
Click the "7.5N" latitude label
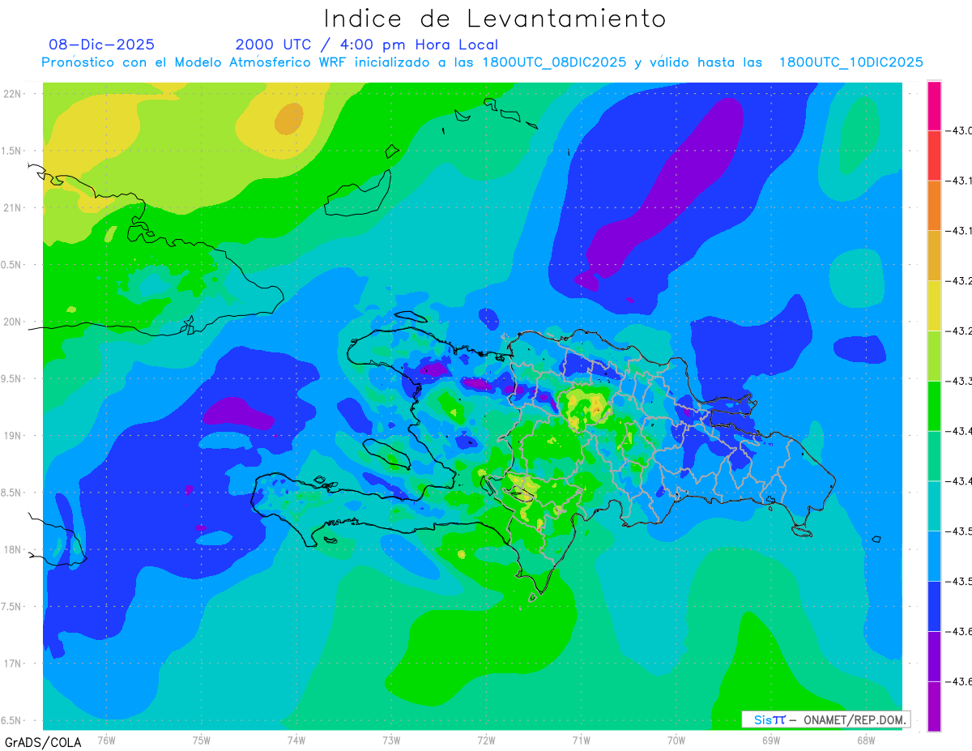tap(12, 607)
